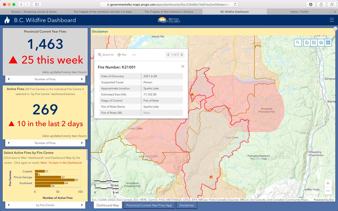Switch to the Disclaimer tab

click(x=186, y=205)
